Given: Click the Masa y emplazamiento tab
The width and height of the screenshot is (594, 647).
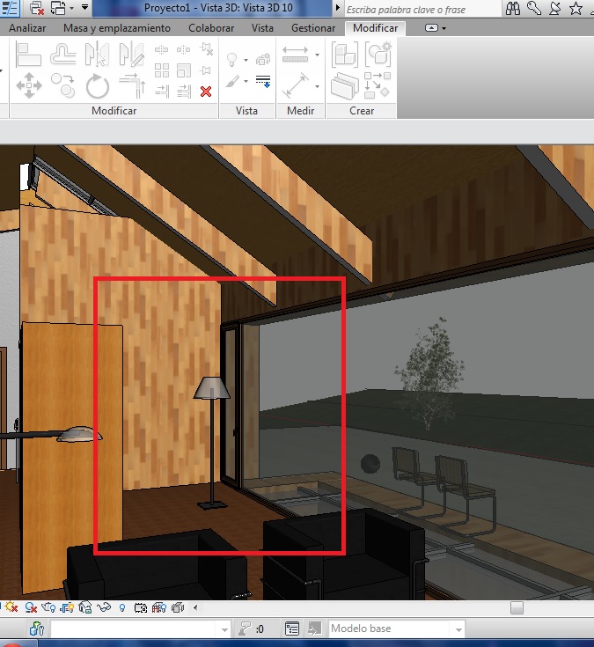Looking at the screenshot, I should (x=117, y=28).
